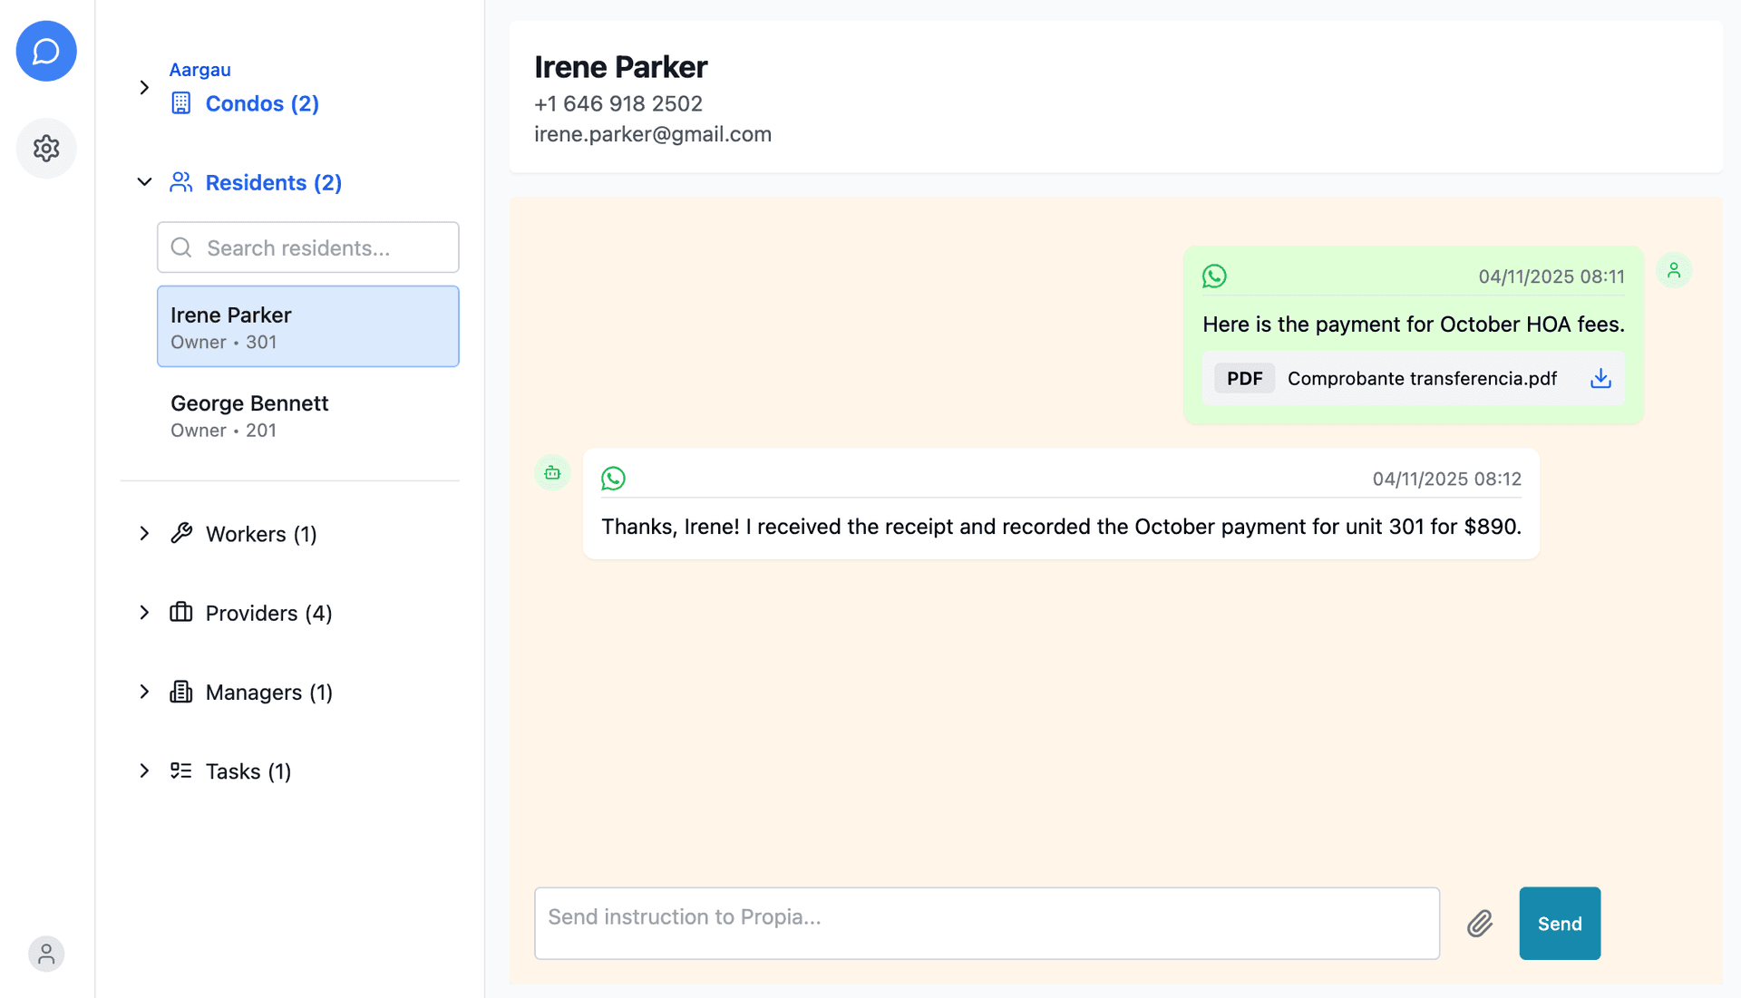Expand the Condos section chevron

pyautogui.click(x=144, y=88)
